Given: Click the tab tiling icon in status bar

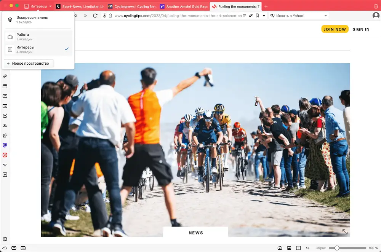Looking at the screenshot, I should [x=298, y=248].
